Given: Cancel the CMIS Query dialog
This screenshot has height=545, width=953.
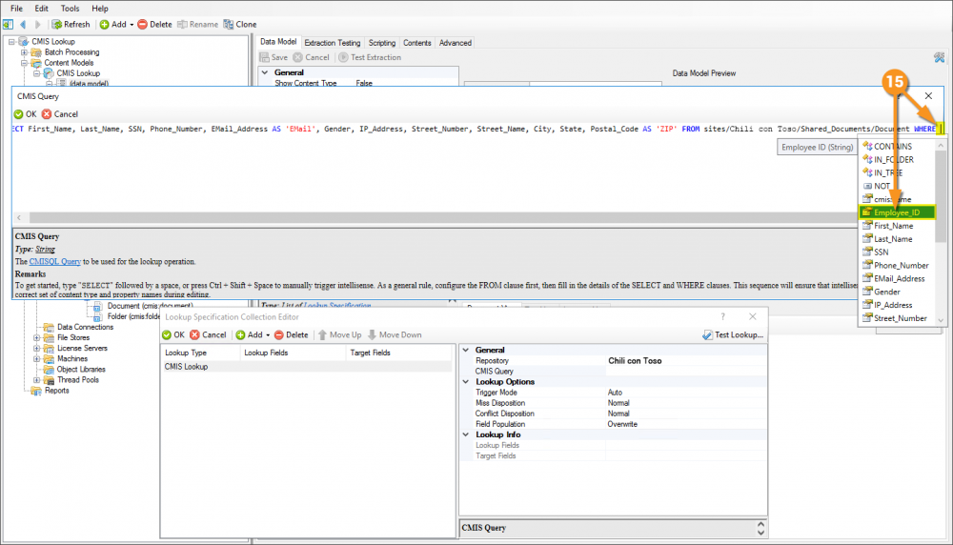Looking at the screenshot, I should (59, 114).
